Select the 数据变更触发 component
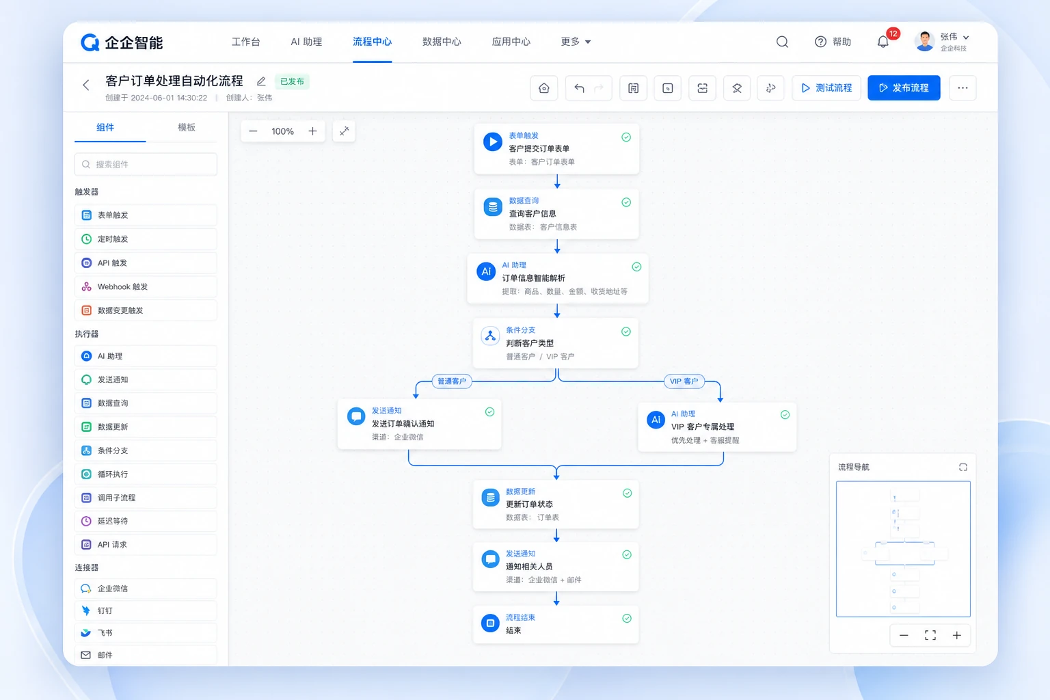This screenshot has width=1050, height=700. pos(146,310)
